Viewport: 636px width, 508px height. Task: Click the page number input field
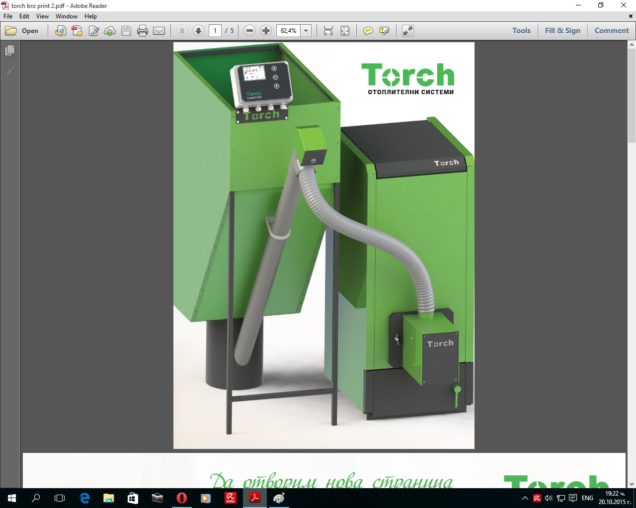(215, 31)
